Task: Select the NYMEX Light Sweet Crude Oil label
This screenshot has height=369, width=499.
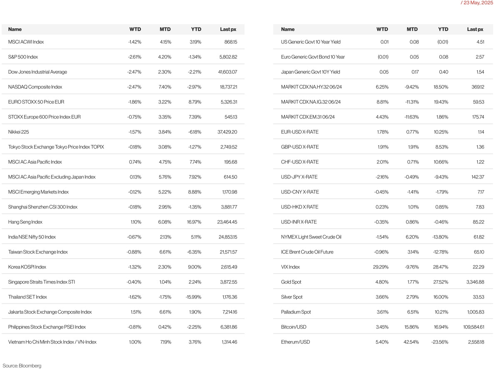Action: (x=311, y=237)
